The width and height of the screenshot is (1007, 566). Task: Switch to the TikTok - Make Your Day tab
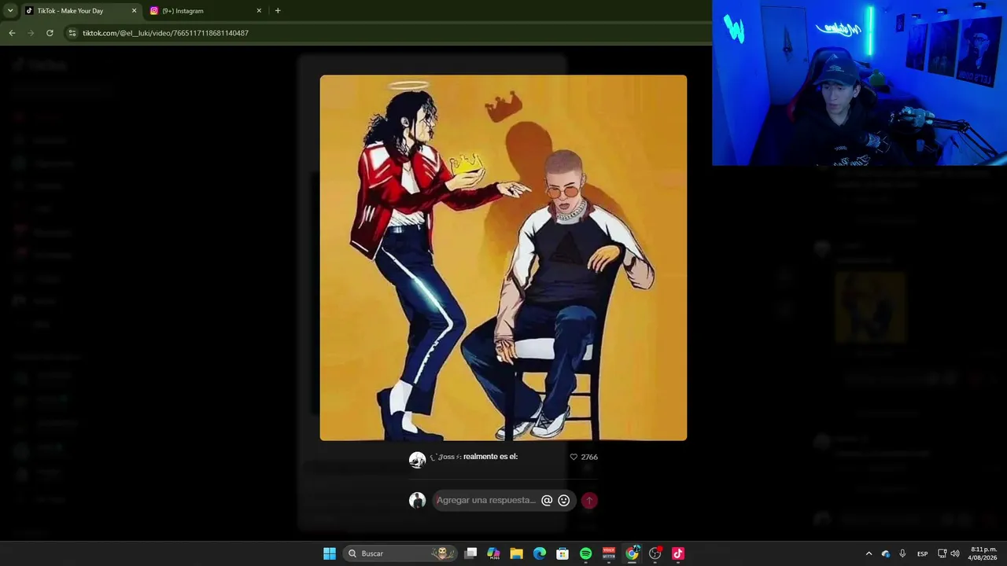click(x=80, y=11)
